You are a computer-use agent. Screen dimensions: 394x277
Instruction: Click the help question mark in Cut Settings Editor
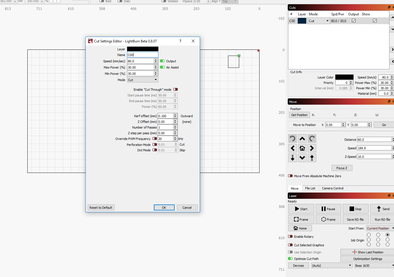coord(180,41)
